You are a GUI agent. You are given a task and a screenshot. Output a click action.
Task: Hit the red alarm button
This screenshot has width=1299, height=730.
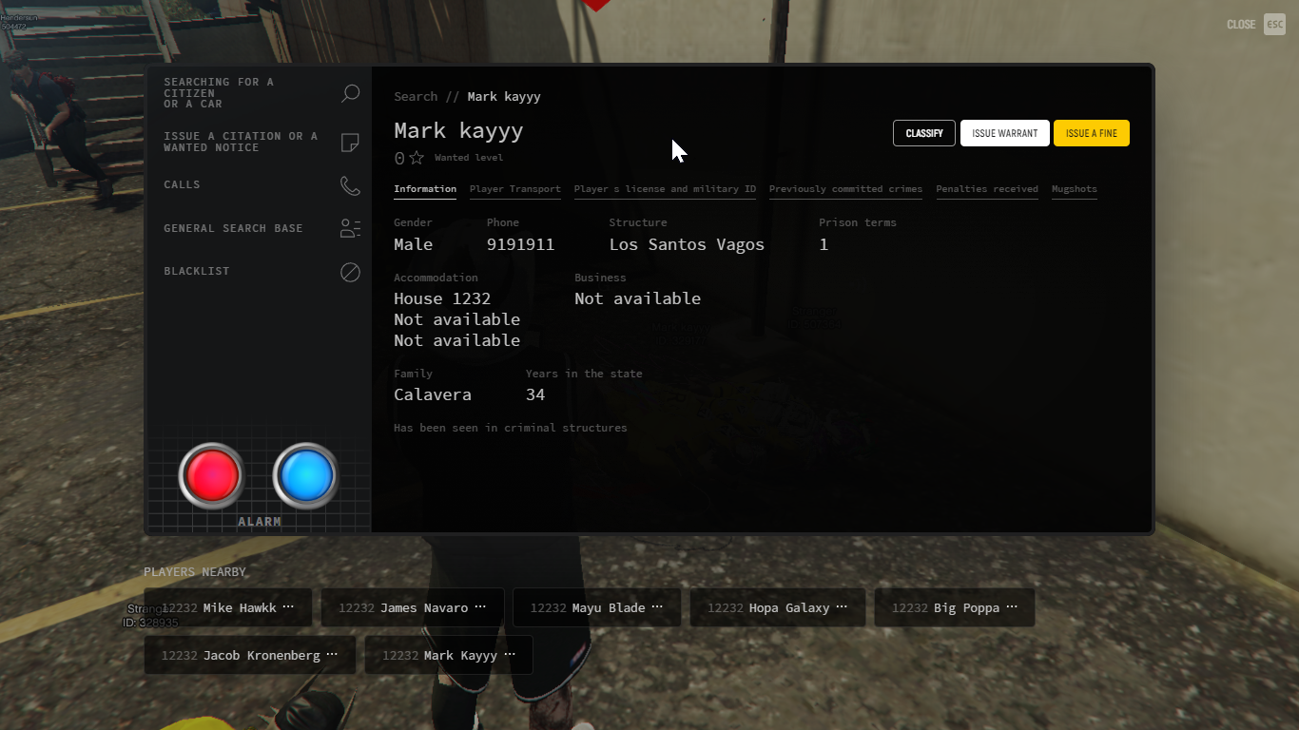pos(211,474)
